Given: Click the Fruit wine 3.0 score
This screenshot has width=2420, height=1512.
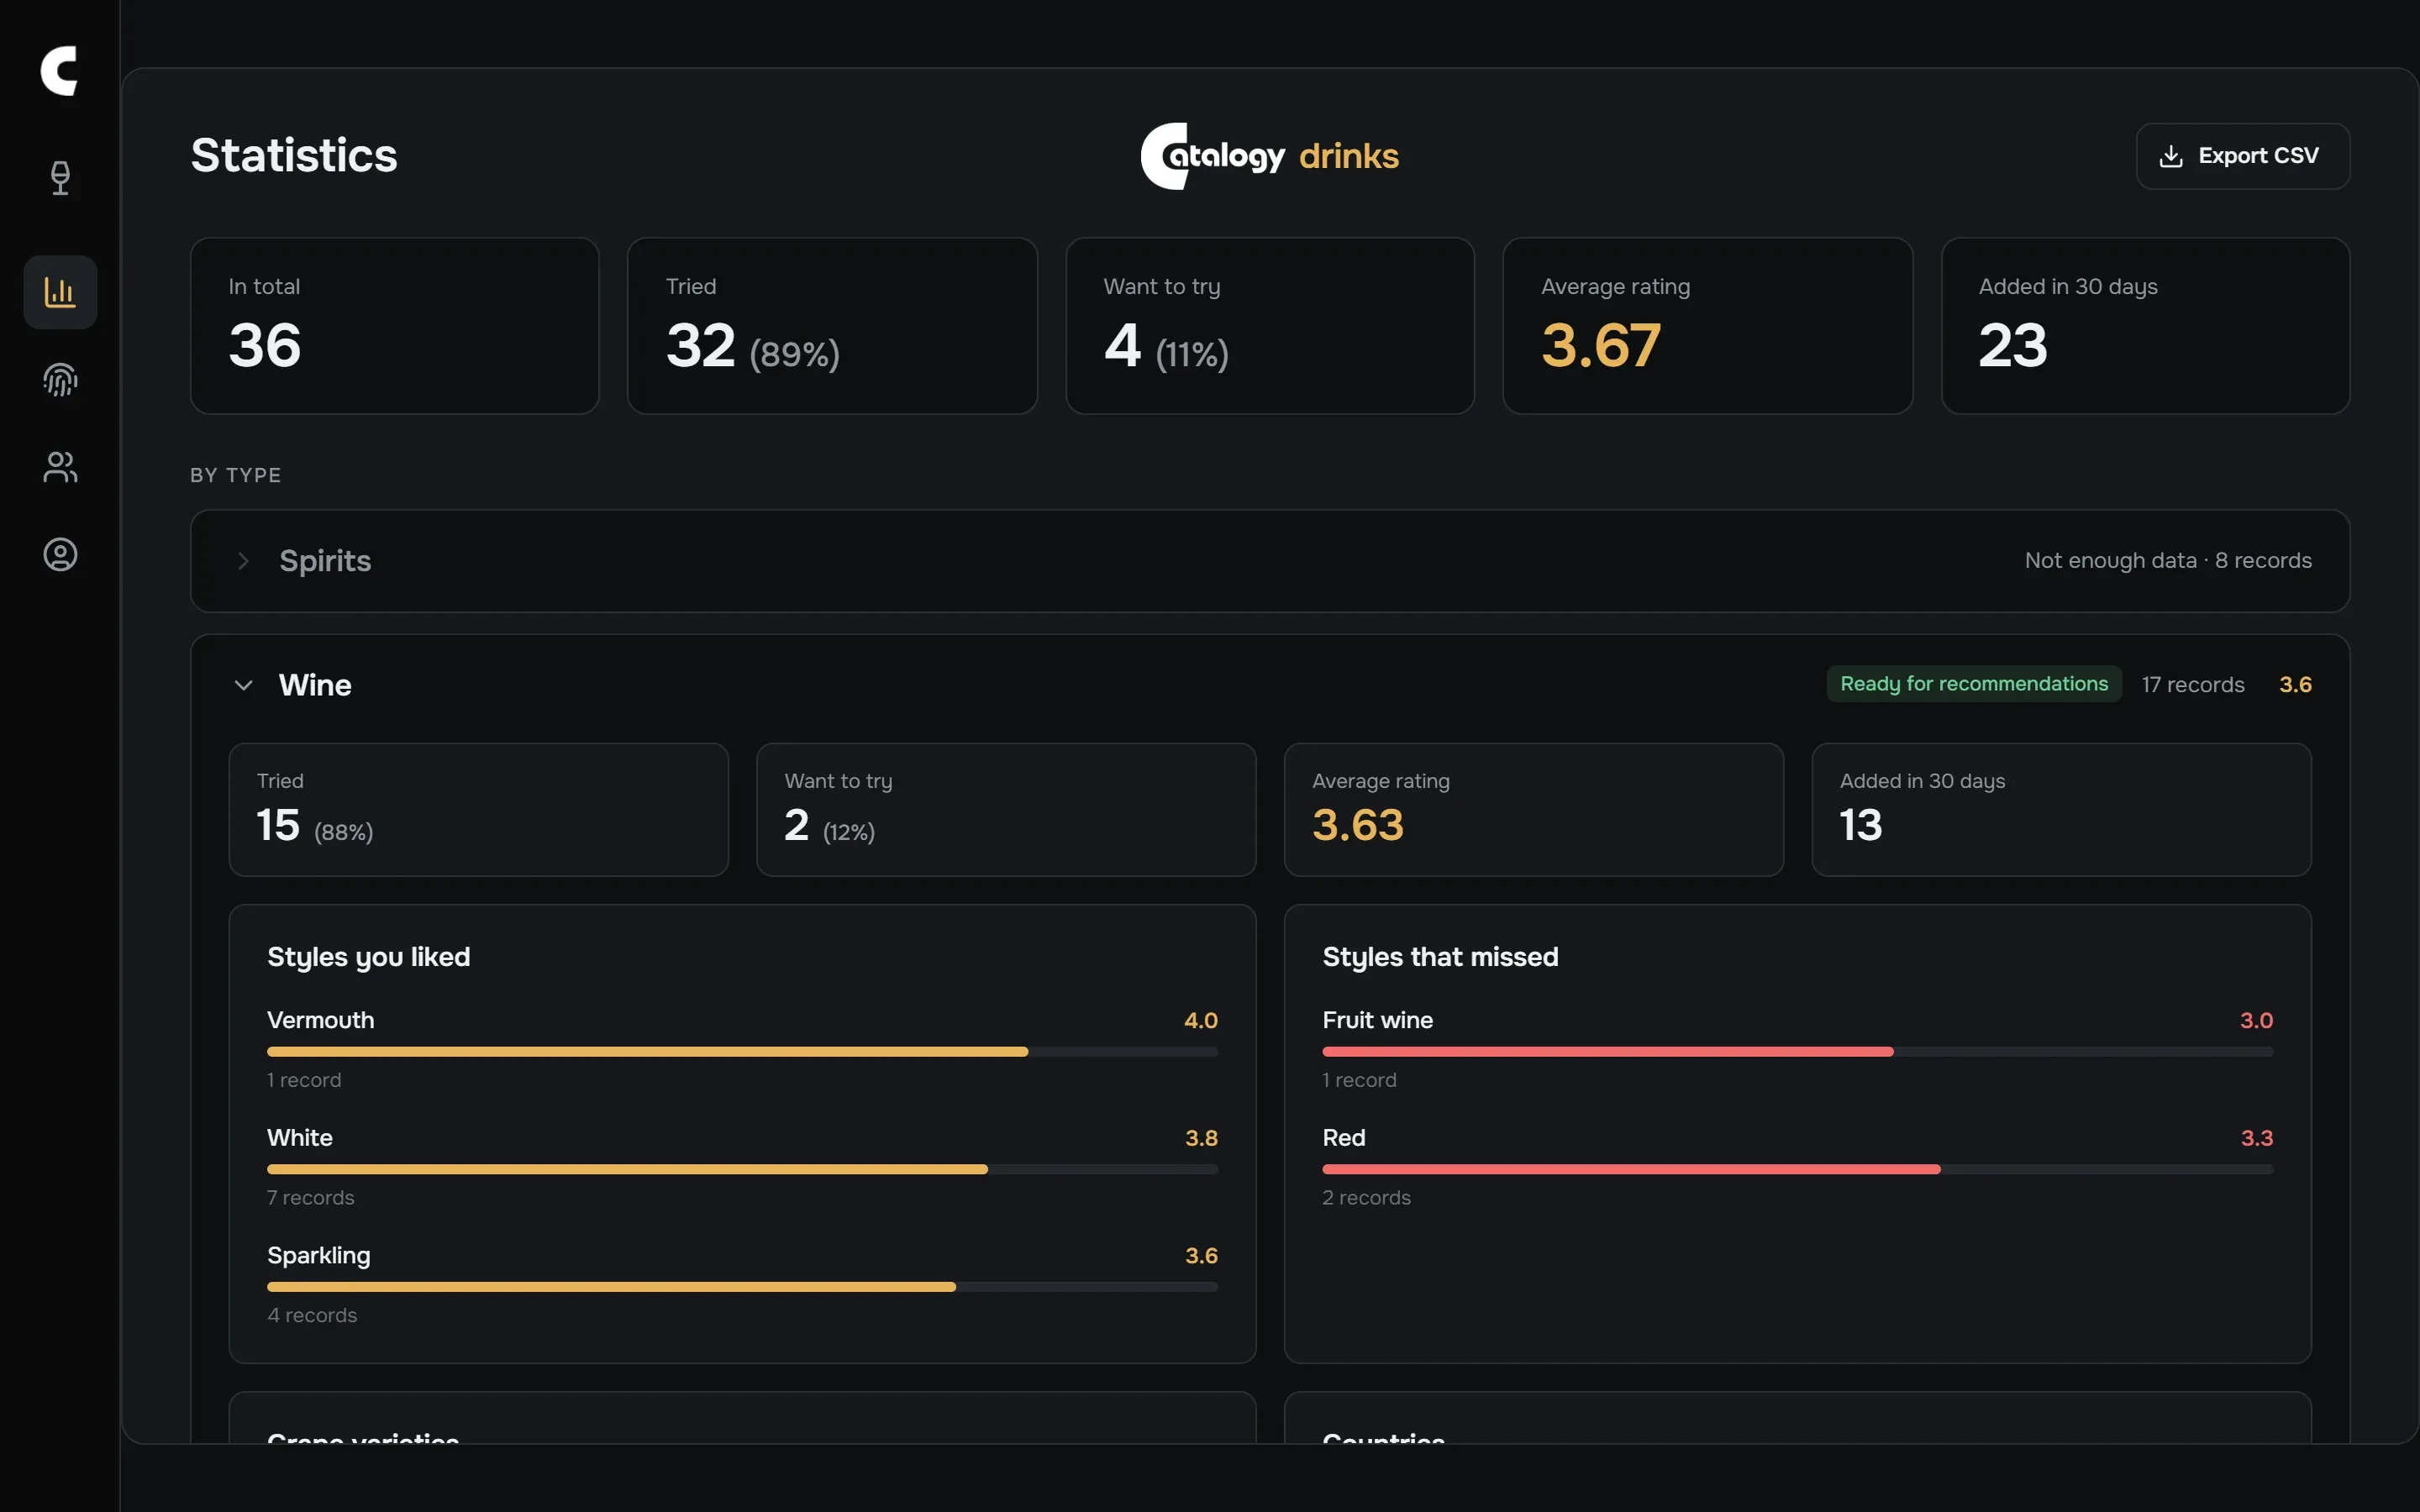Looking at the screenshot, I should click(x=2256, y=1021).
